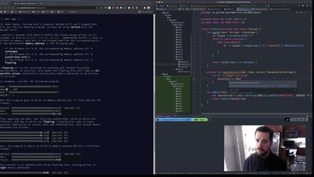Click line number 21 in gutter
314x177 pixels.
194,79
